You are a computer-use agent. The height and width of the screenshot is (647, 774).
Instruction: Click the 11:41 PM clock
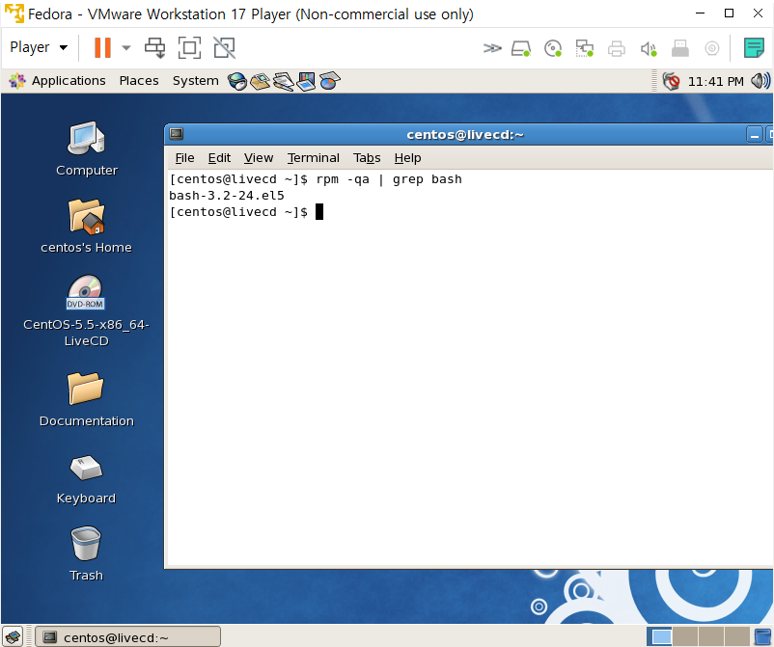tap(715, 81)
